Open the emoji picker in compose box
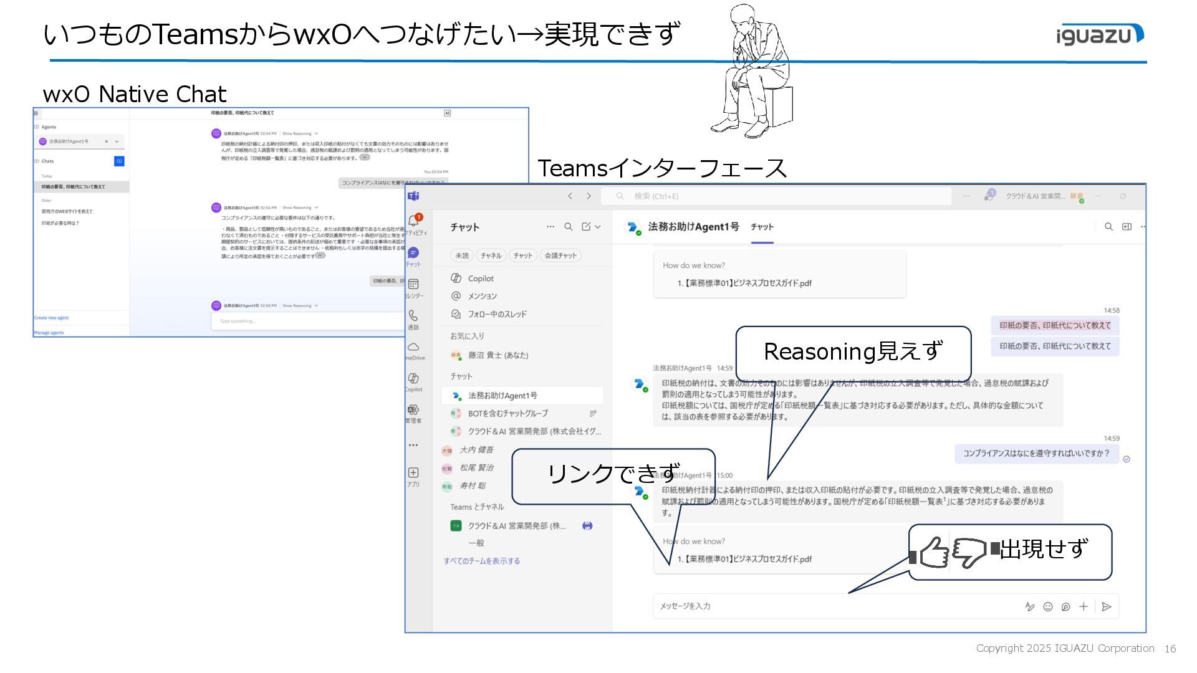Screen dimensions: 1197x673 [1048, 606]
